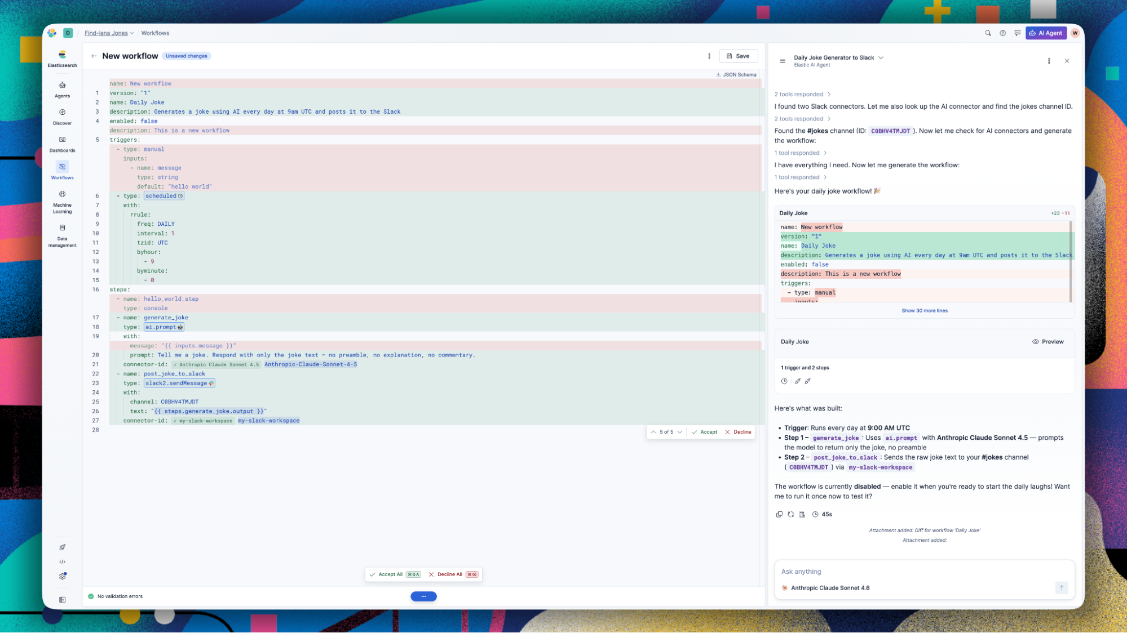The width and height of the screenshot is (1127, 633).
Task: Open Machine Learning in the sidebar
Action: tap(62, 202)
